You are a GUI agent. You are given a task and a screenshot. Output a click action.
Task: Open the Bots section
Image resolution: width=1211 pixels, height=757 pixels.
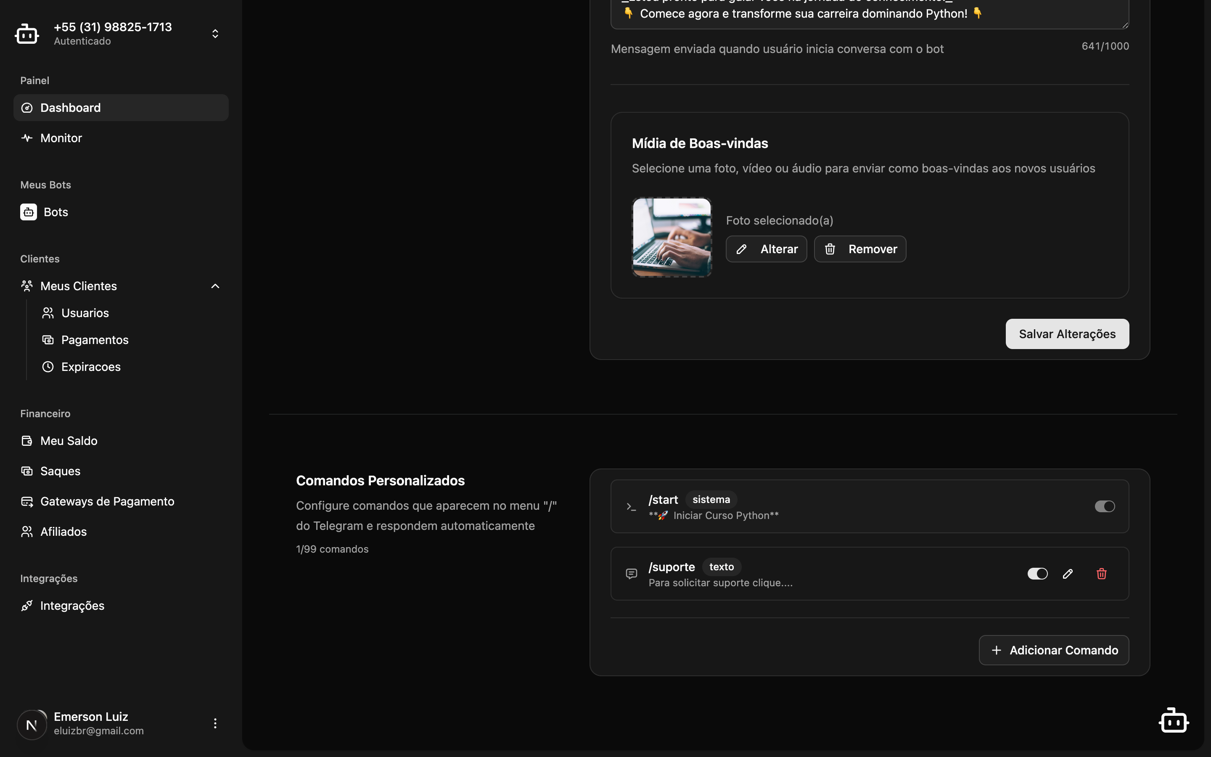pyautogui.click(x=121, y=212)
